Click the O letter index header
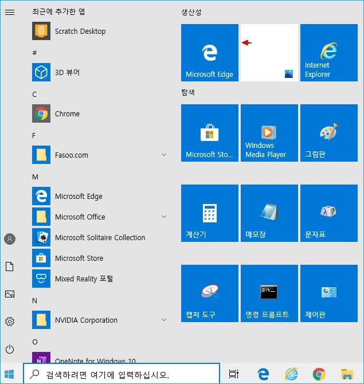 pyautogui.click(x=35, y=342)
